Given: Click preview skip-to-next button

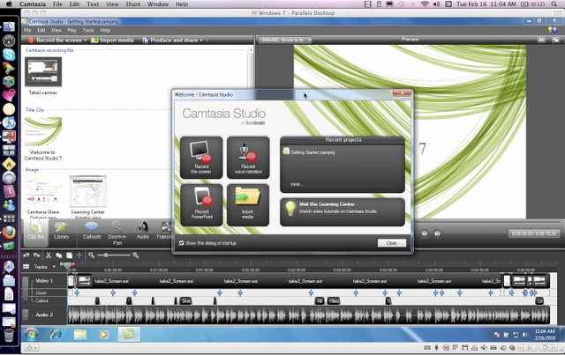Looking at the screenshot, I should (x=437, y=233).
